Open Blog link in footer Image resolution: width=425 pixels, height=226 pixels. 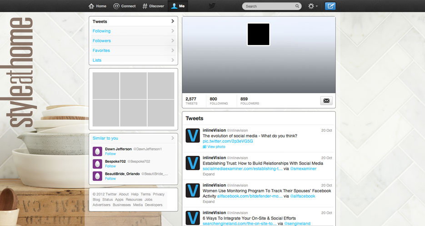pyautogui.click(x=96, y=200)
